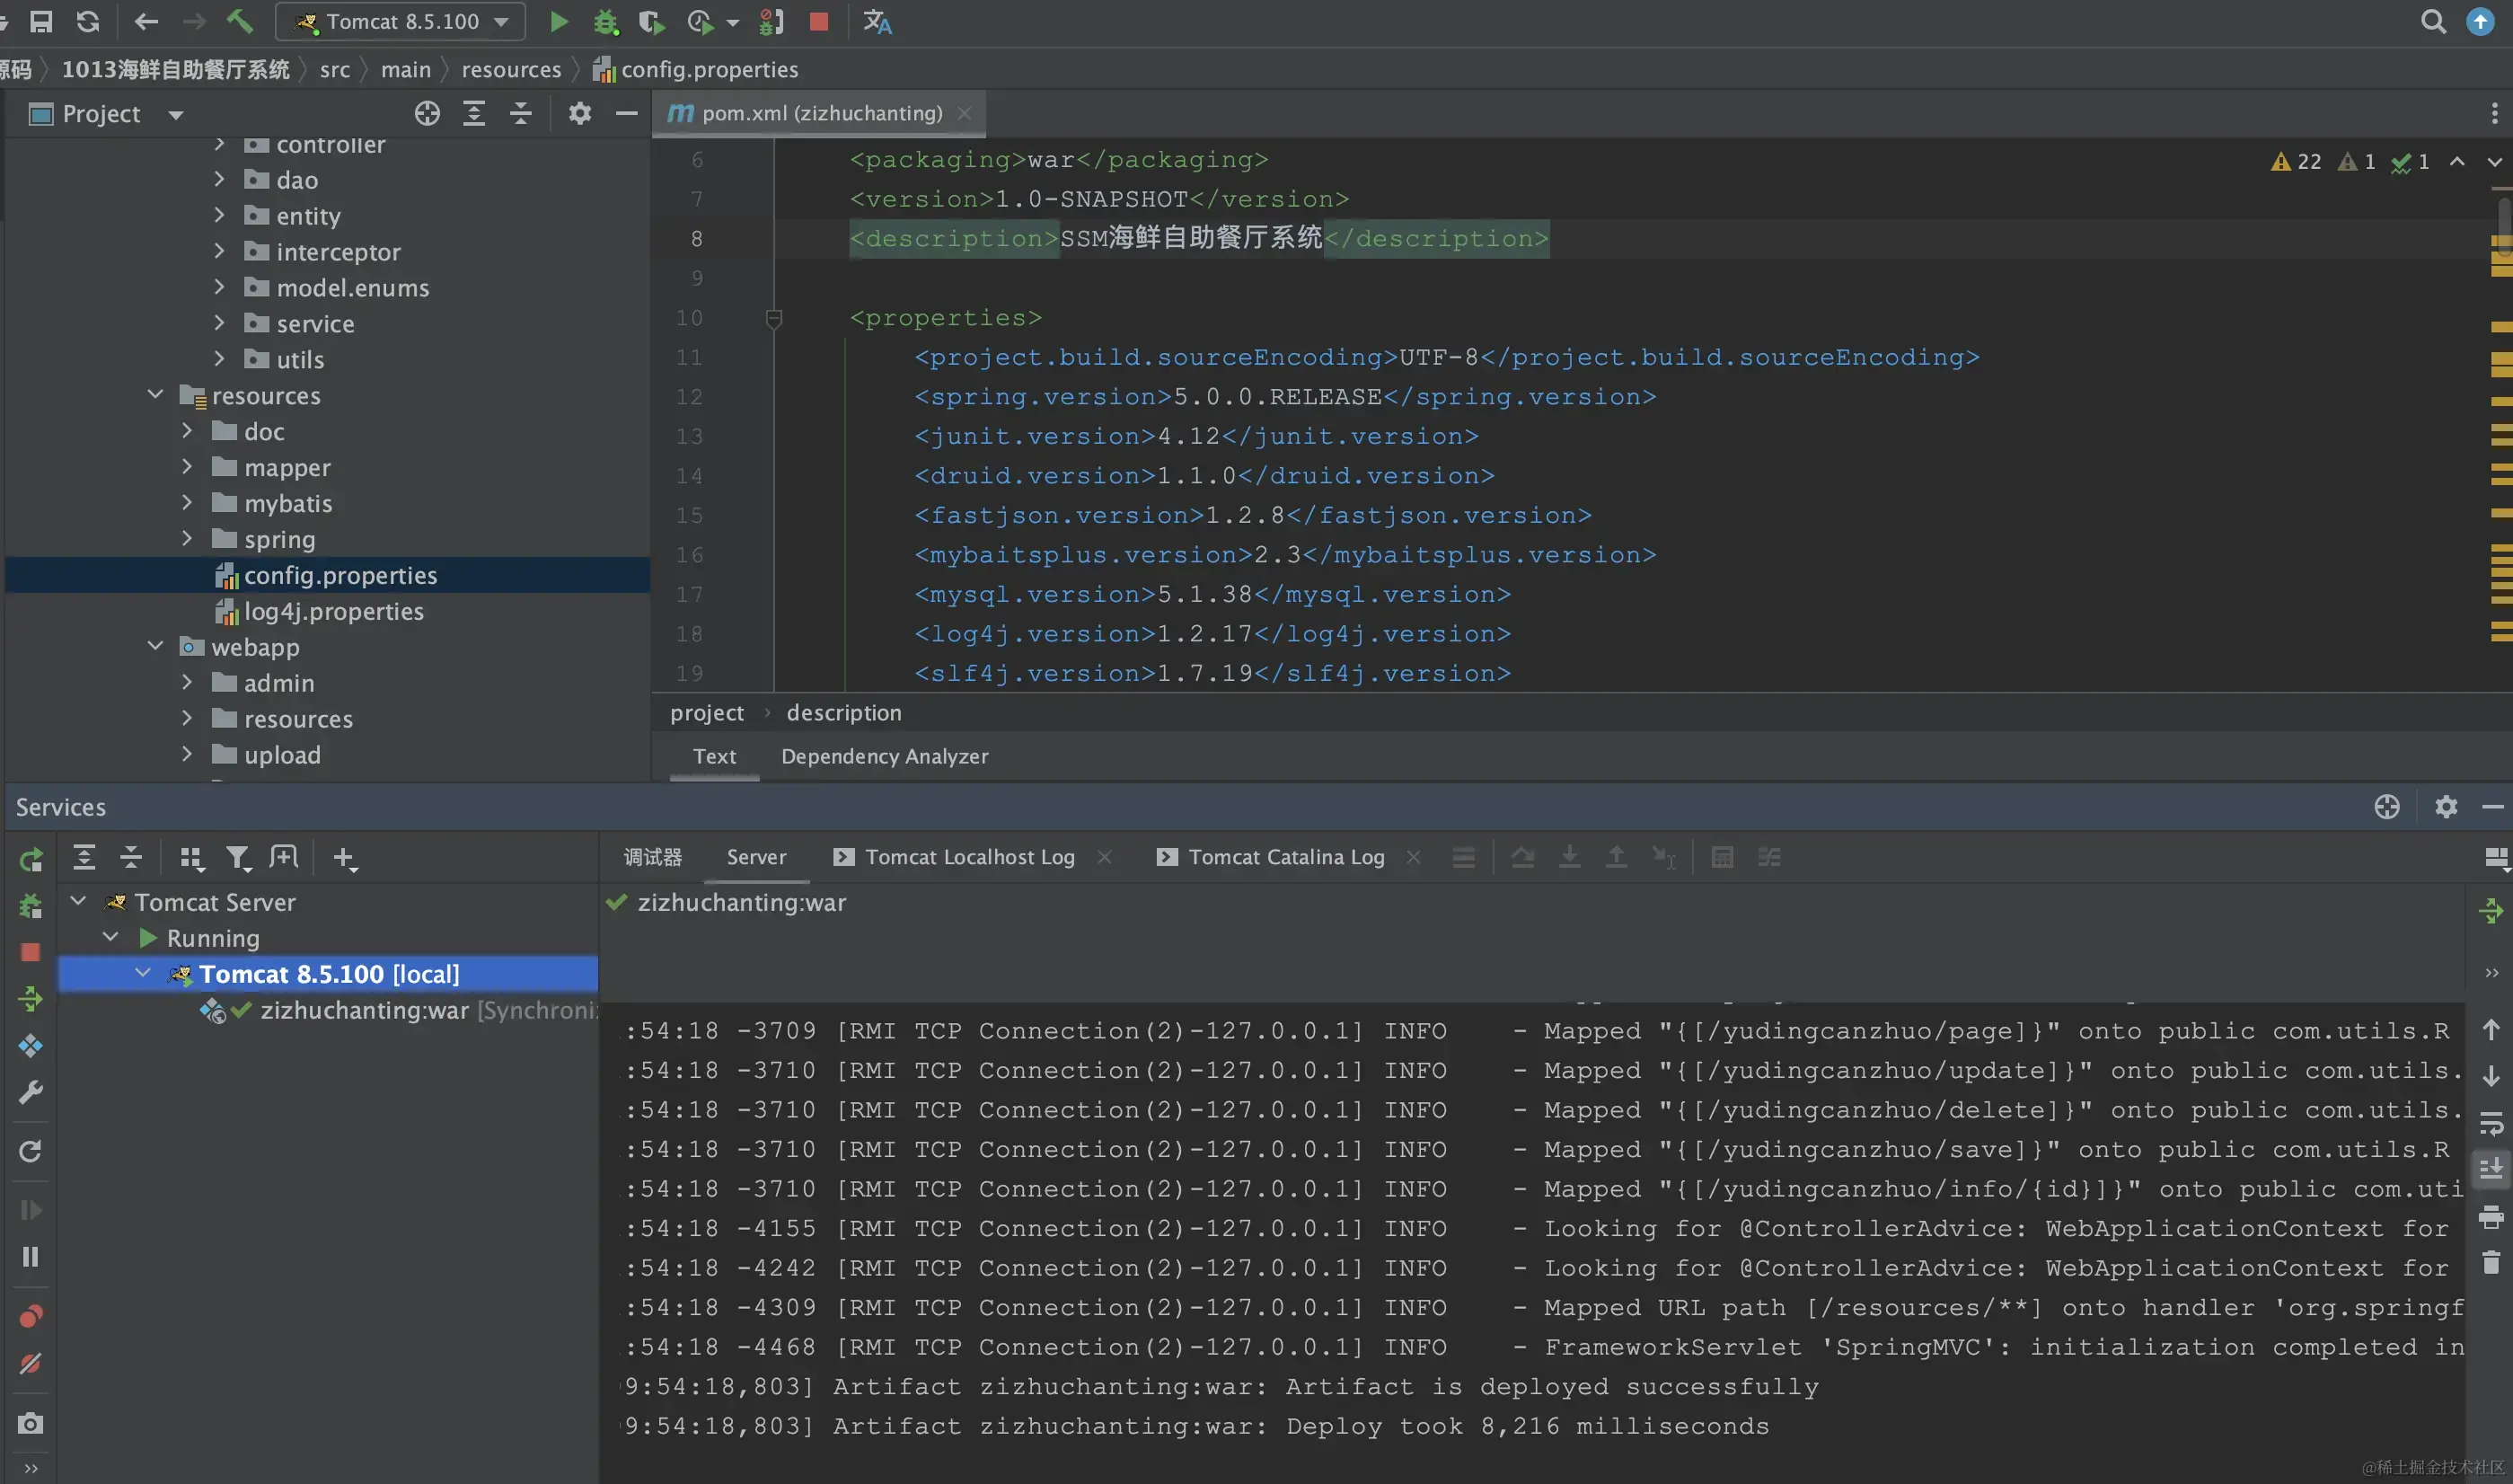The image size is (2513, 1484).
Task: Open Search Everywhere magnifier icon
Action: point(2433,21)
